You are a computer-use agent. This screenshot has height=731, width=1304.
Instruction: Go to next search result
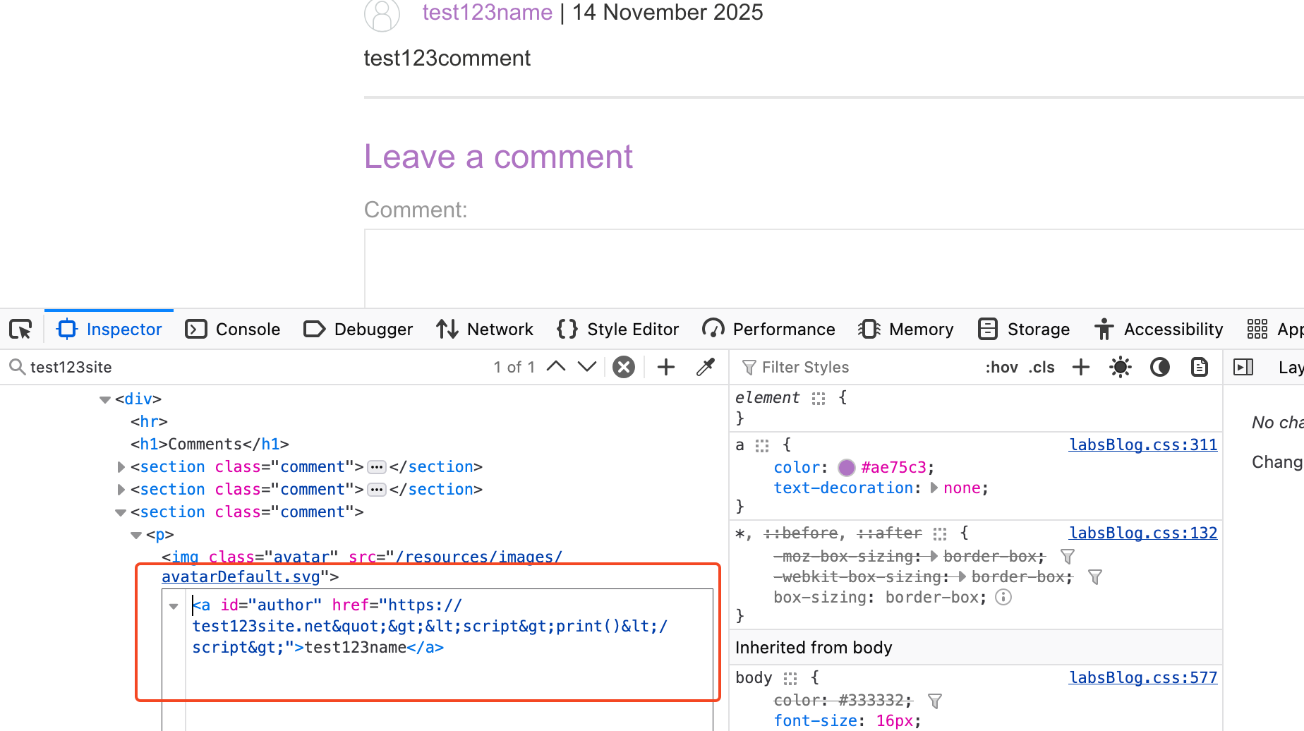point(587,367)
